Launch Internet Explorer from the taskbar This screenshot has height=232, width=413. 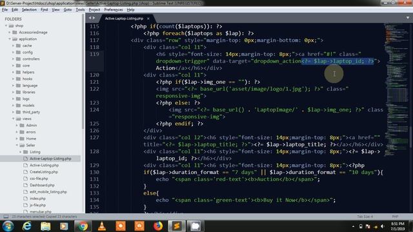(27, 226)
